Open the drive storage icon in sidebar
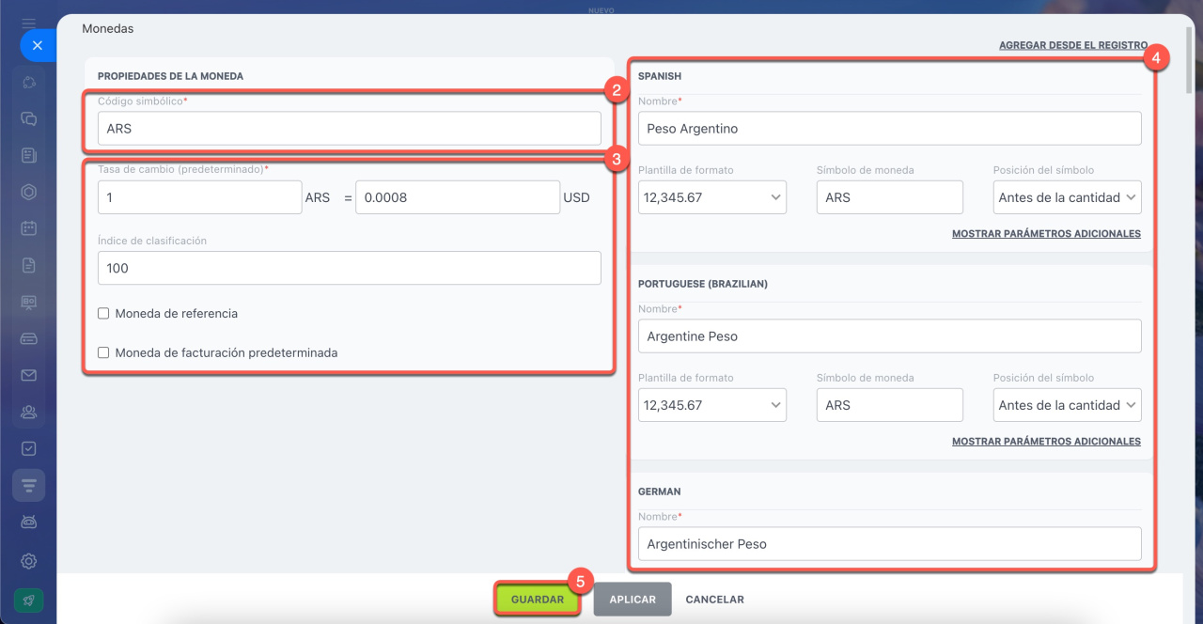 [29, 338]
